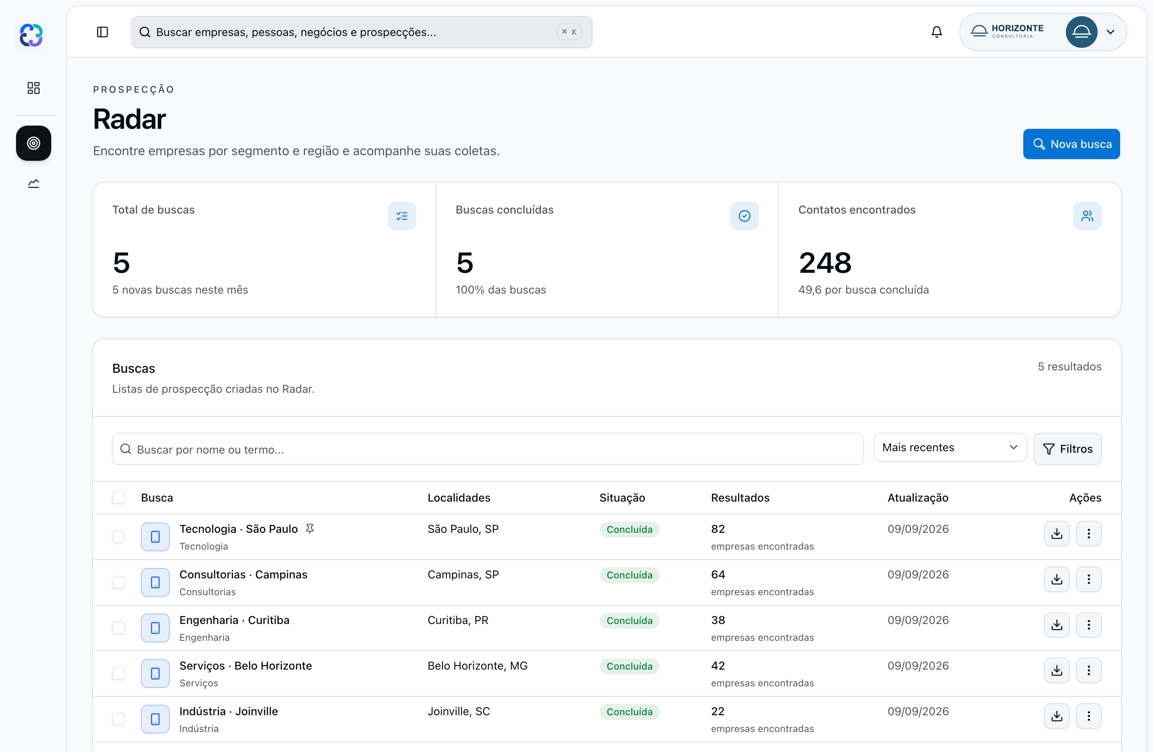The height and width of the screenshot is (752, 1153).
Task: Download the Serviços · Belo Horizonte results
Action: (x=1057, y=670)
